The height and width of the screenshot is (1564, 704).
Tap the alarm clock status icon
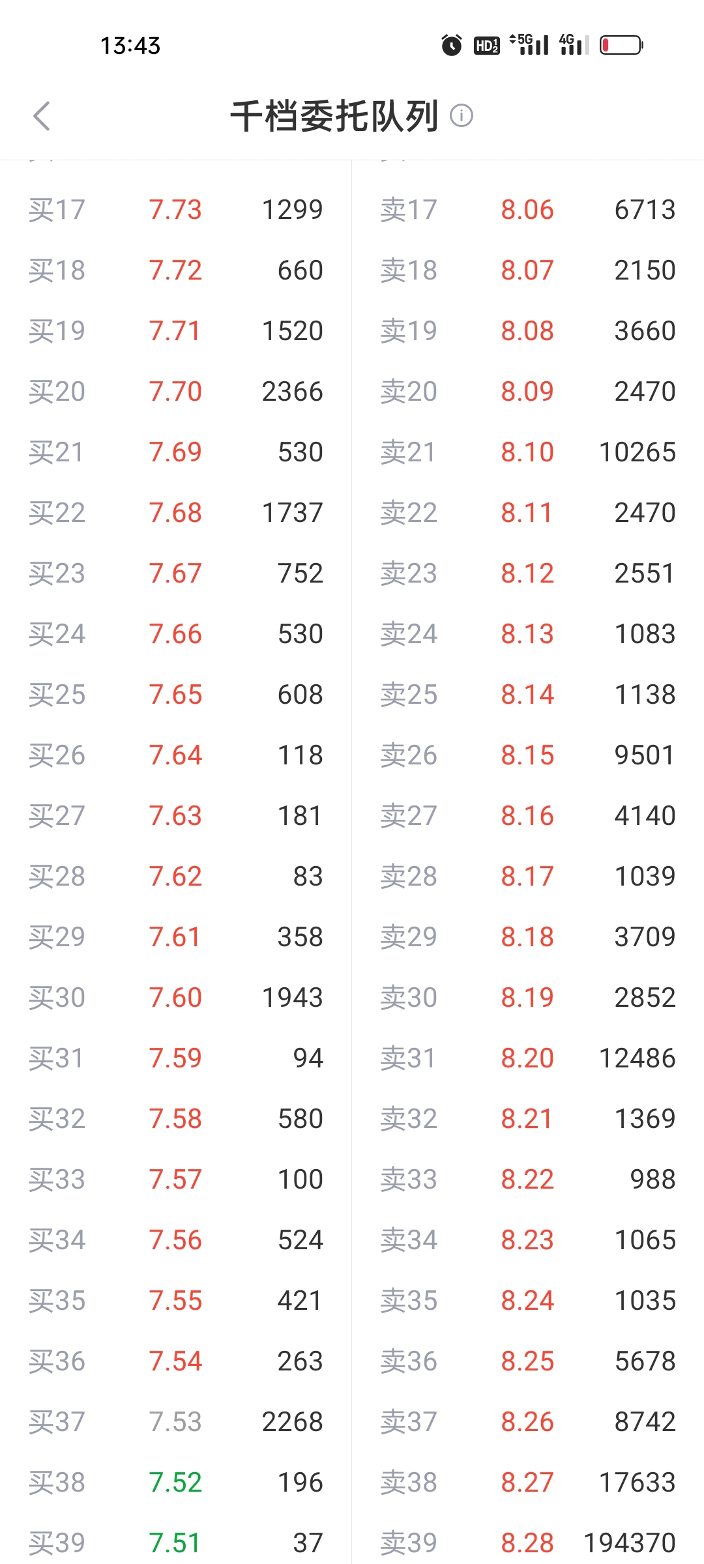451,45
